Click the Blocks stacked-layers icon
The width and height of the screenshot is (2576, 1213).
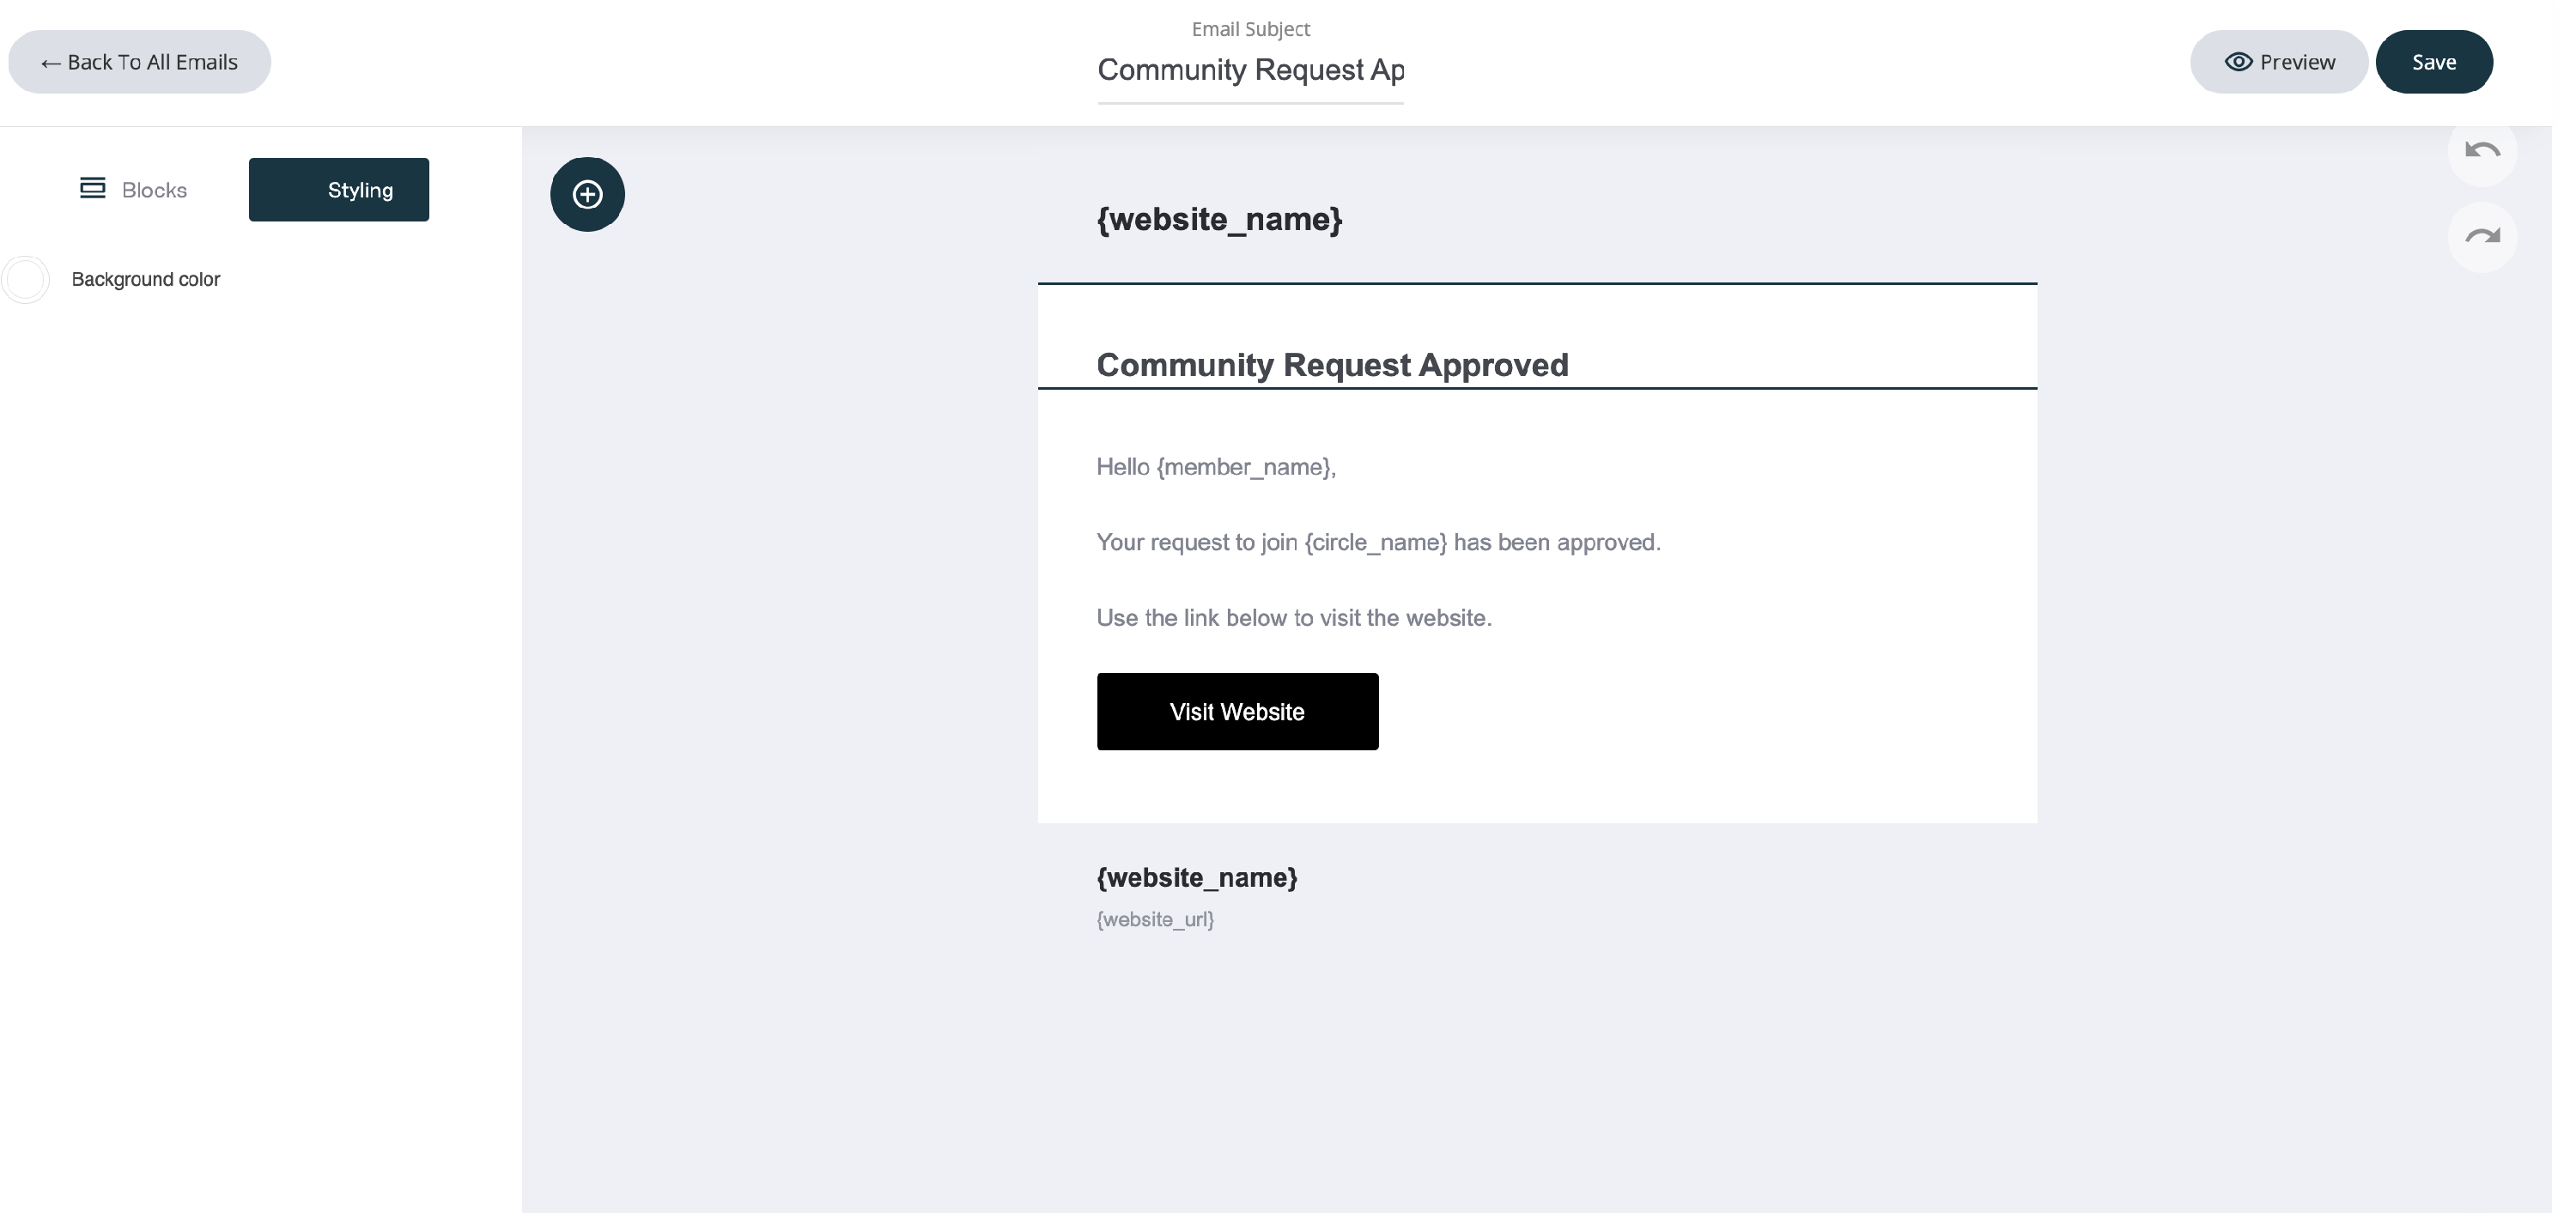click(92, 188)
